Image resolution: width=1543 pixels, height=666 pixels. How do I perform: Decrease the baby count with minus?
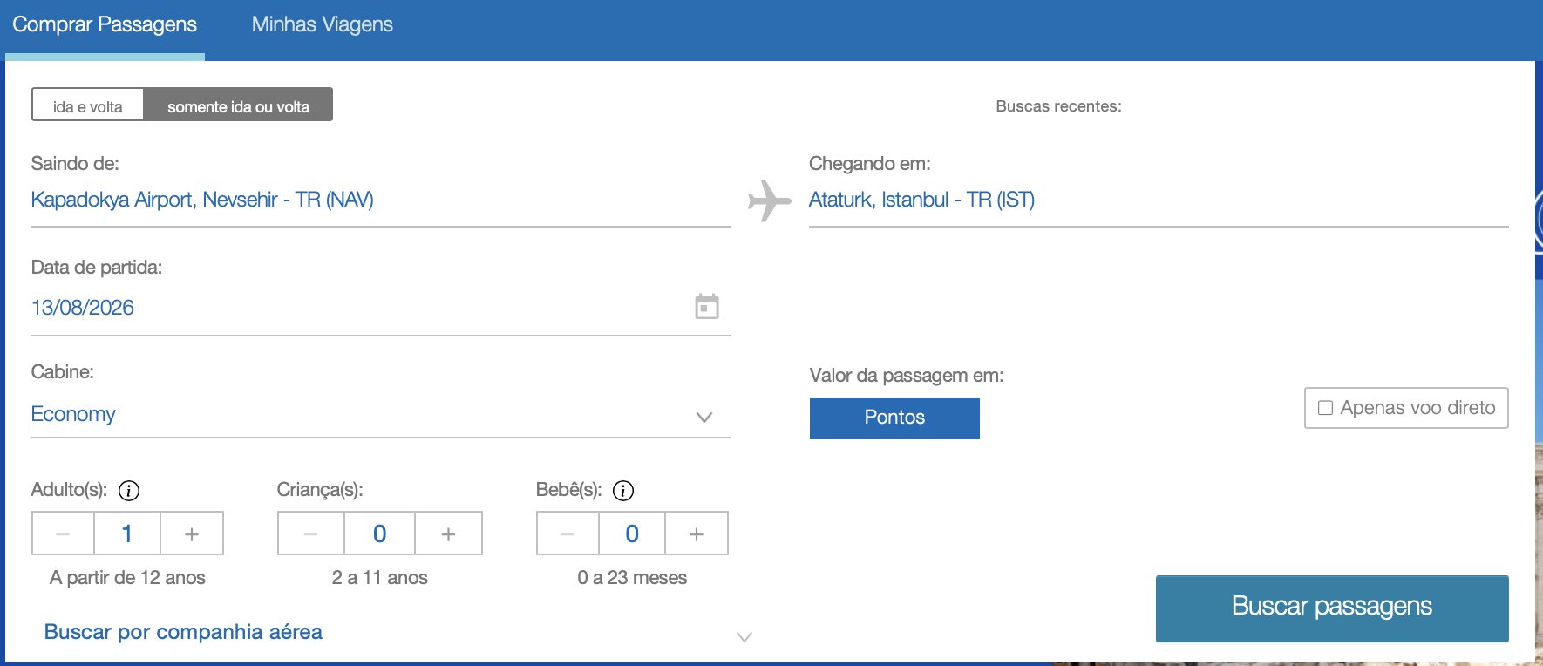click(x=568, y=533)
